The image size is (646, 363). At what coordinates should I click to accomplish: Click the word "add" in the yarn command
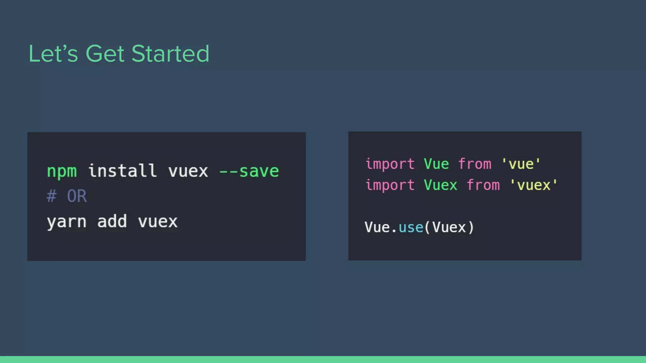point(112,221)
